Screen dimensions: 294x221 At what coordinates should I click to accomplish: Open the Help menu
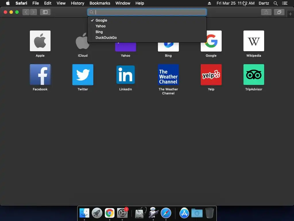coord(140,3)
